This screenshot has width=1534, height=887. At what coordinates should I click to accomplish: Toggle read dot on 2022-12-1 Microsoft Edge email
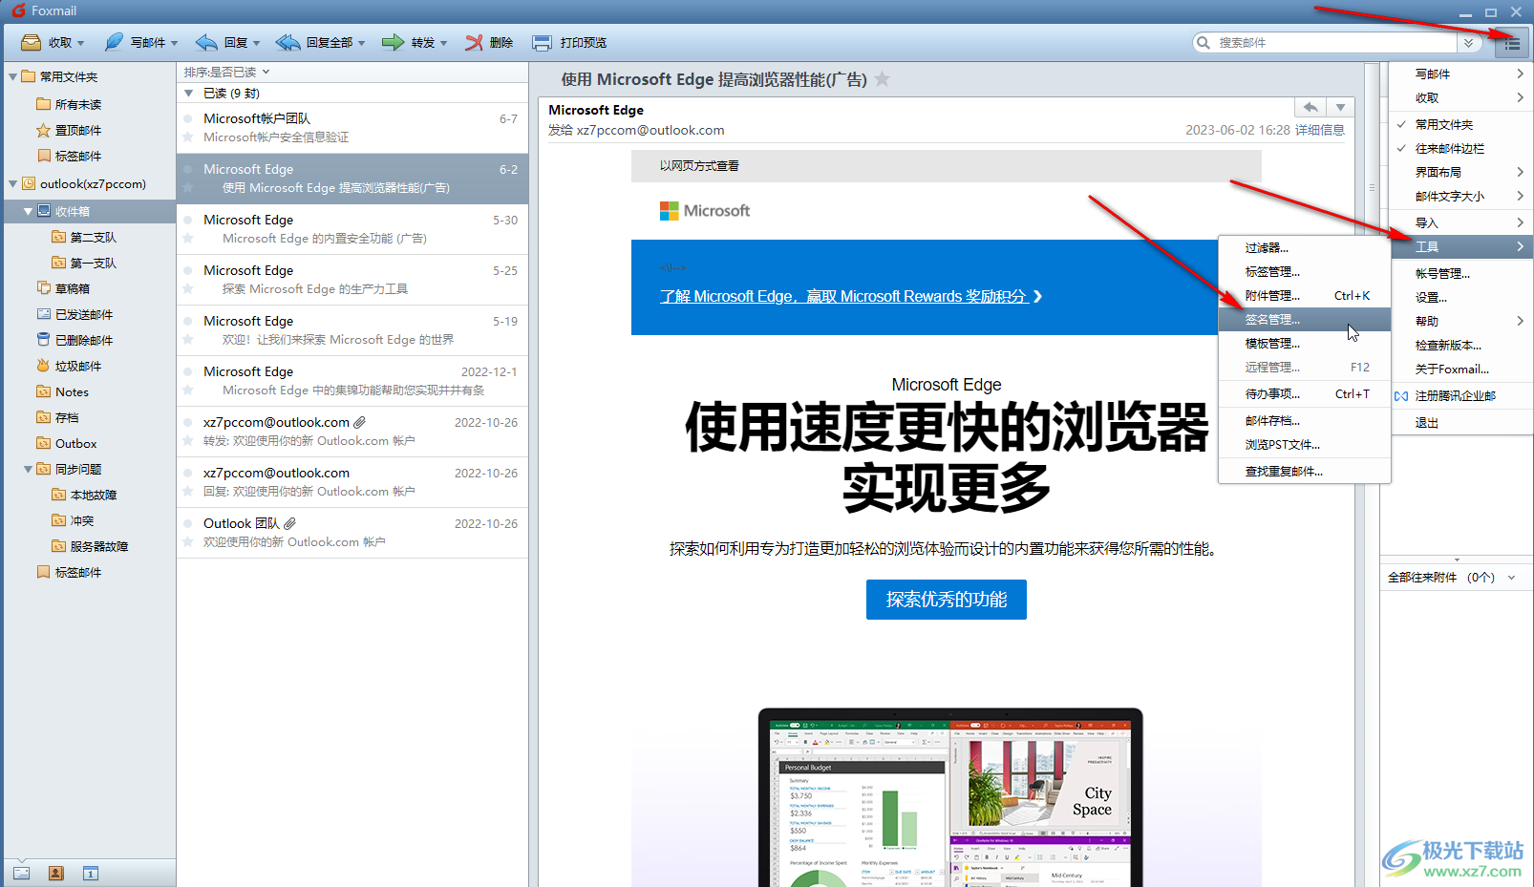click(188, 372)
